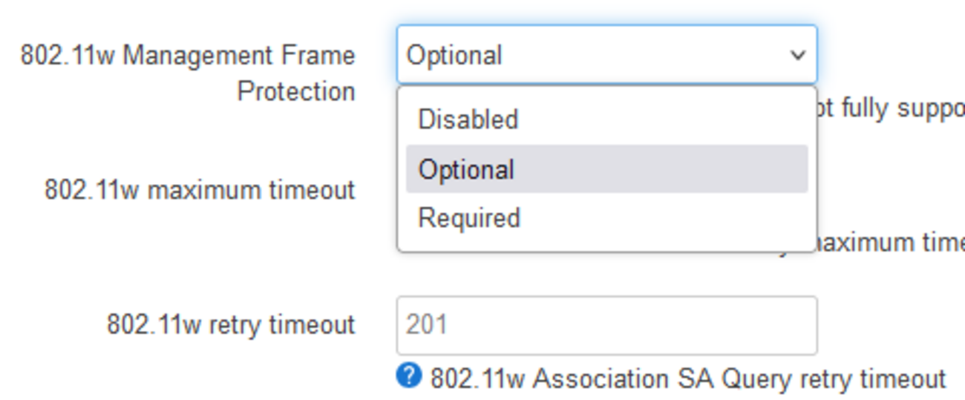Image resolution: width=965 pixels, height=400 pixels.
Task: Click the word Disabled at top of the list
Action: coord(468,119)
